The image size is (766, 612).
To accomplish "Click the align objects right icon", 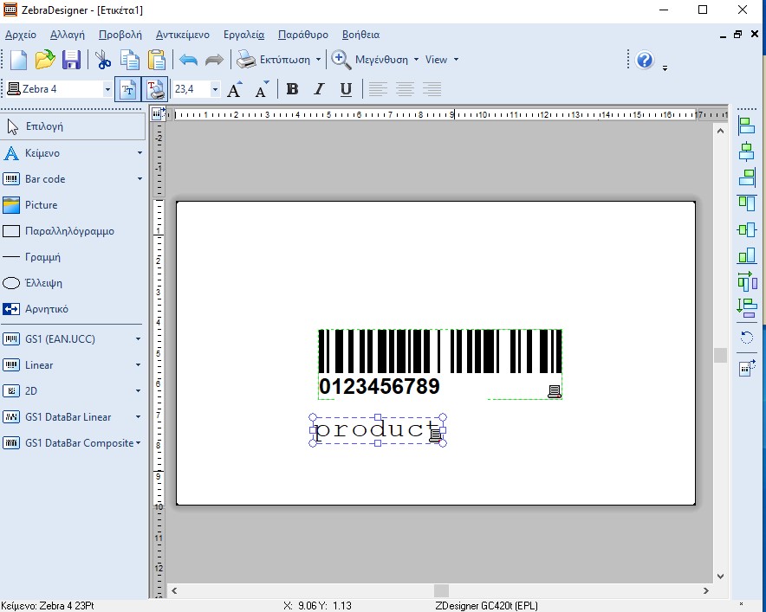I will 747,177.
